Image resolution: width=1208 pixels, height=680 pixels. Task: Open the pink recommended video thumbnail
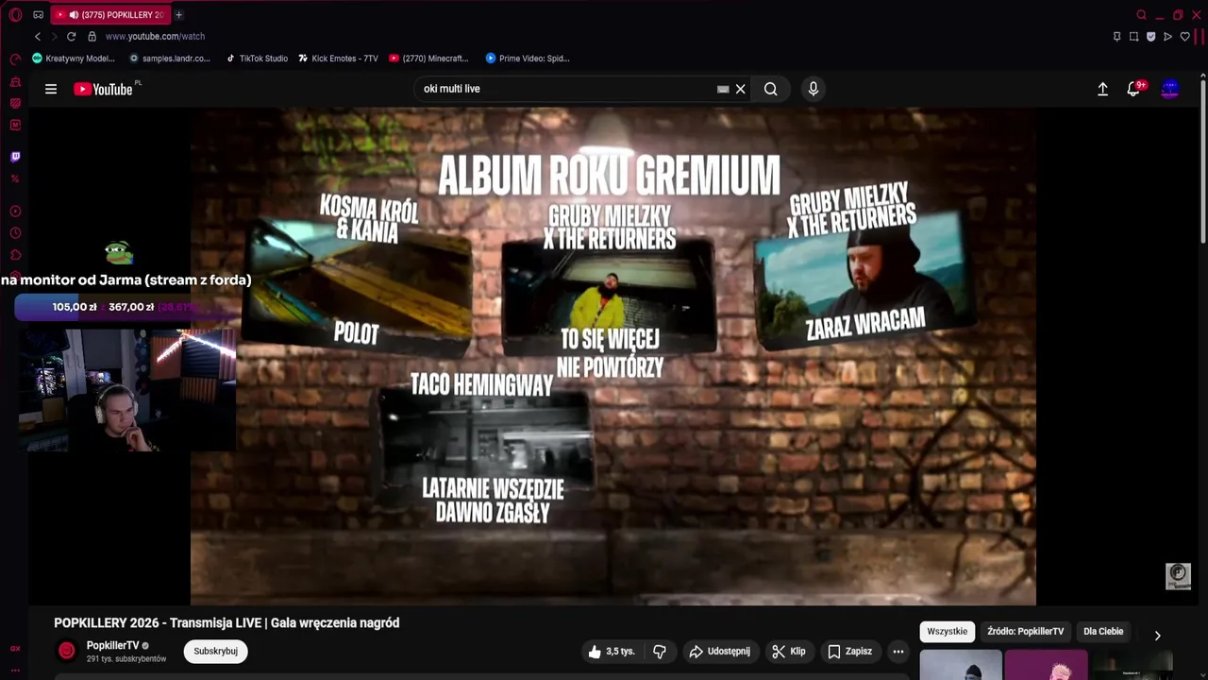(x=1046, y=665)
